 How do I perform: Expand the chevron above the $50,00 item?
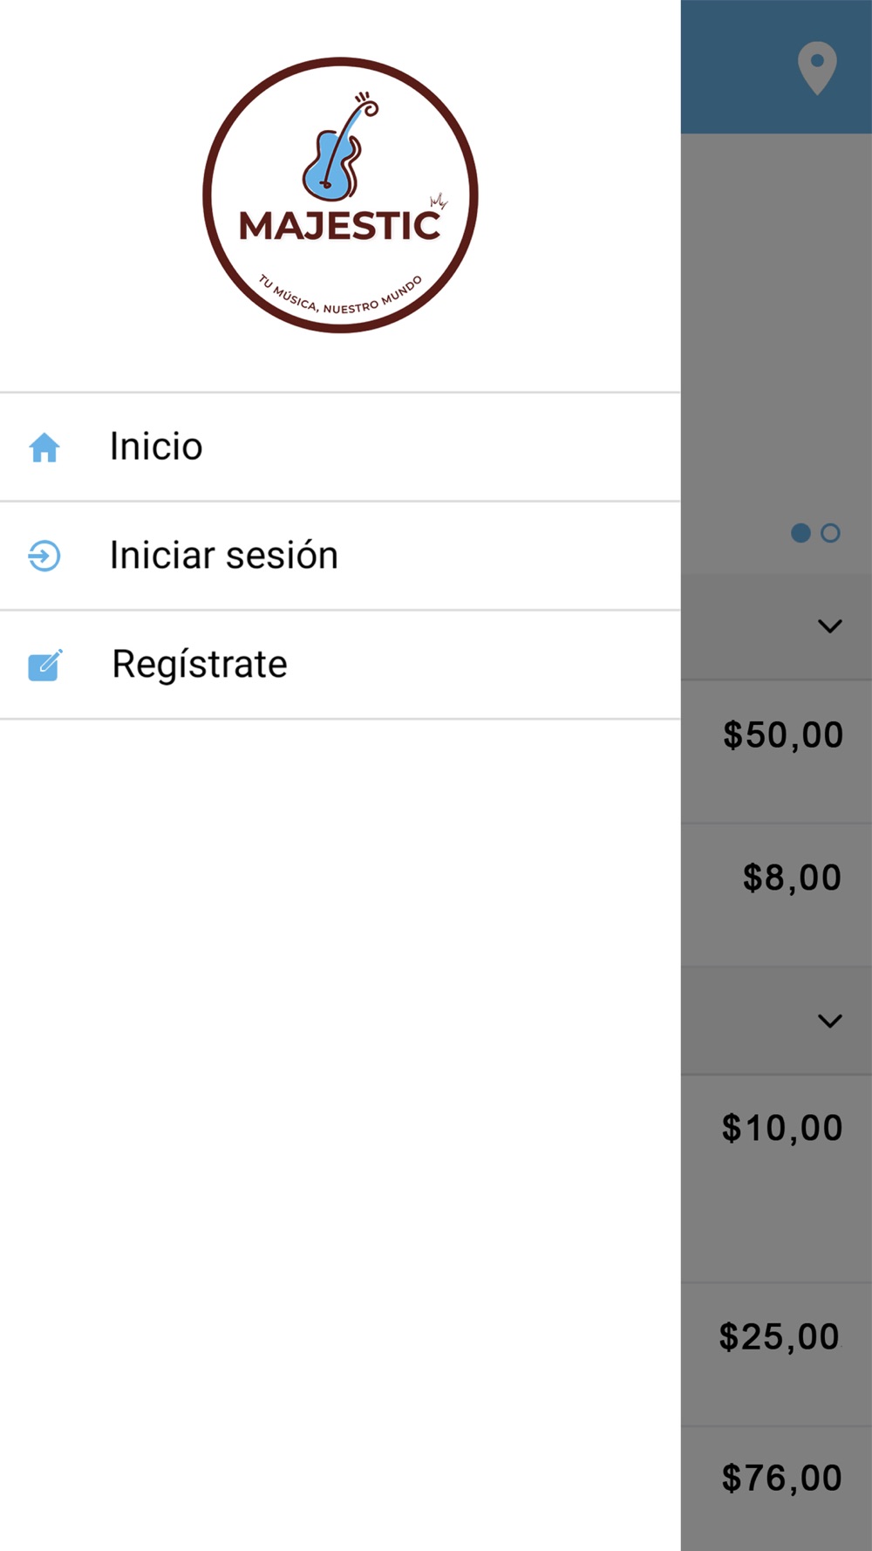tap(829, 626)
